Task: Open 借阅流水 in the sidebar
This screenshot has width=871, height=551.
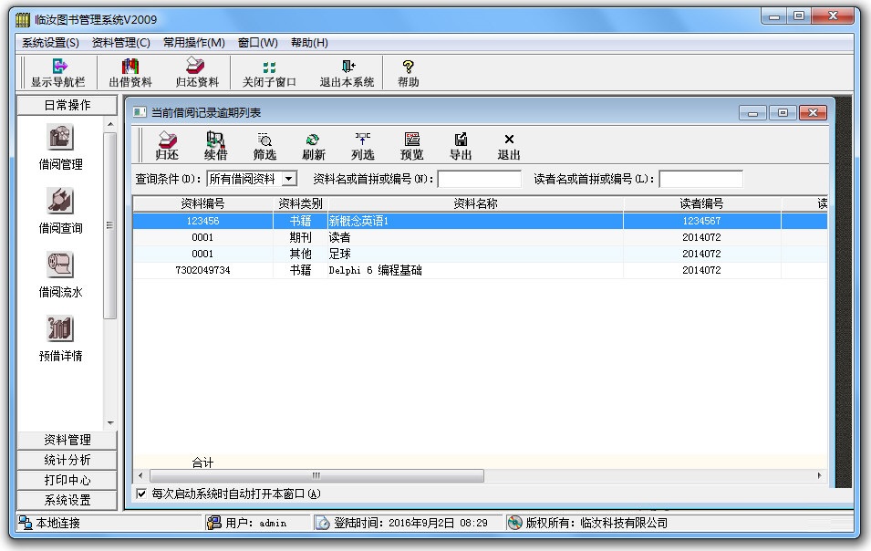Action: coord(60,275)
